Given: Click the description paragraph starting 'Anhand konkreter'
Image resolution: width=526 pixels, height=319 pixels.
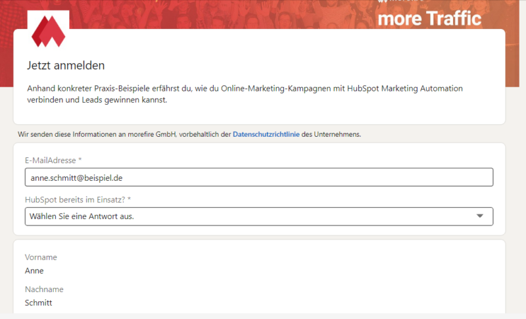Looking at the screenshot, I should point(245,94).
